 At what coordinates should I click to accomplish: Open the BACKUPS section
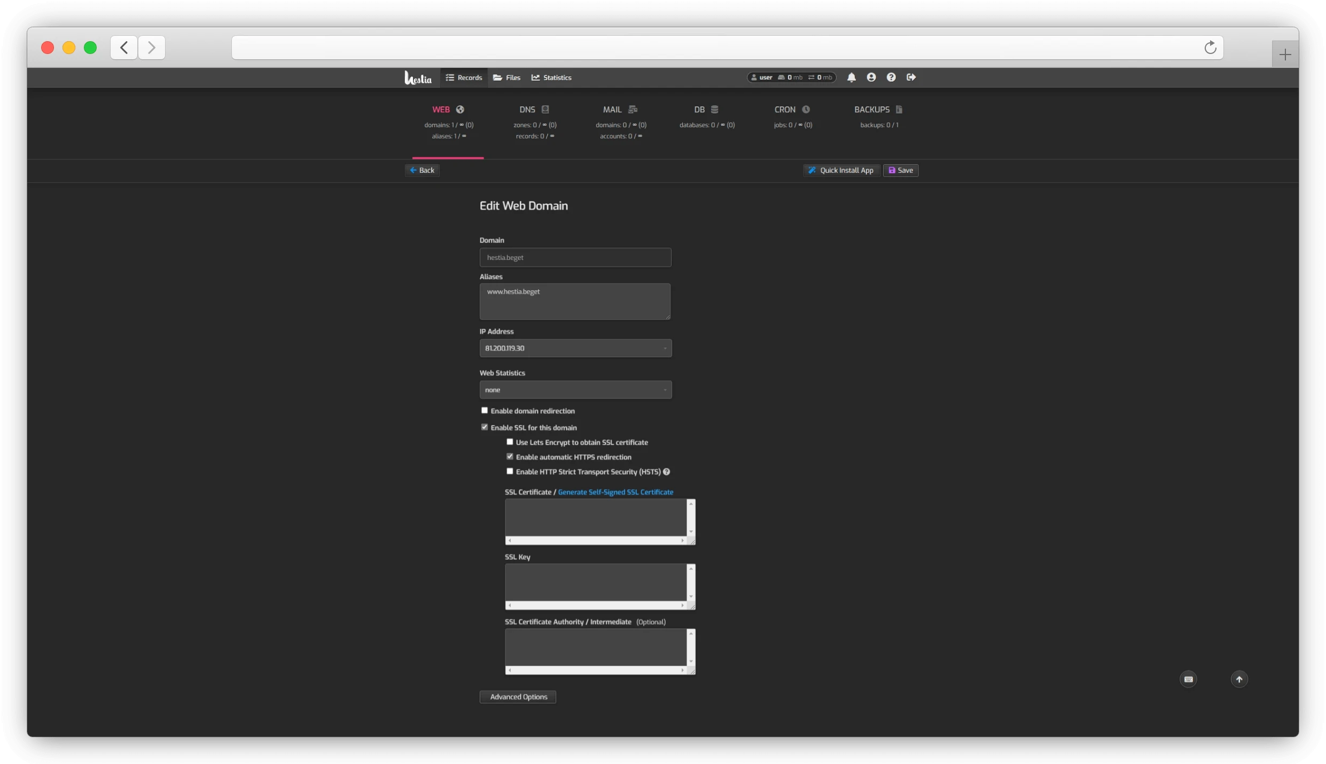click(x=878, y=109)
